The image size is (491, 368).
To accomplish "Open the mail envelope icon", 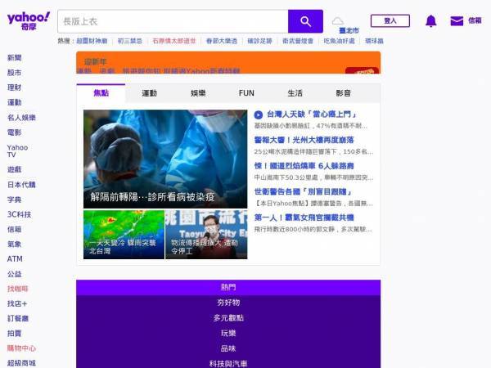I will click(457, 21).
